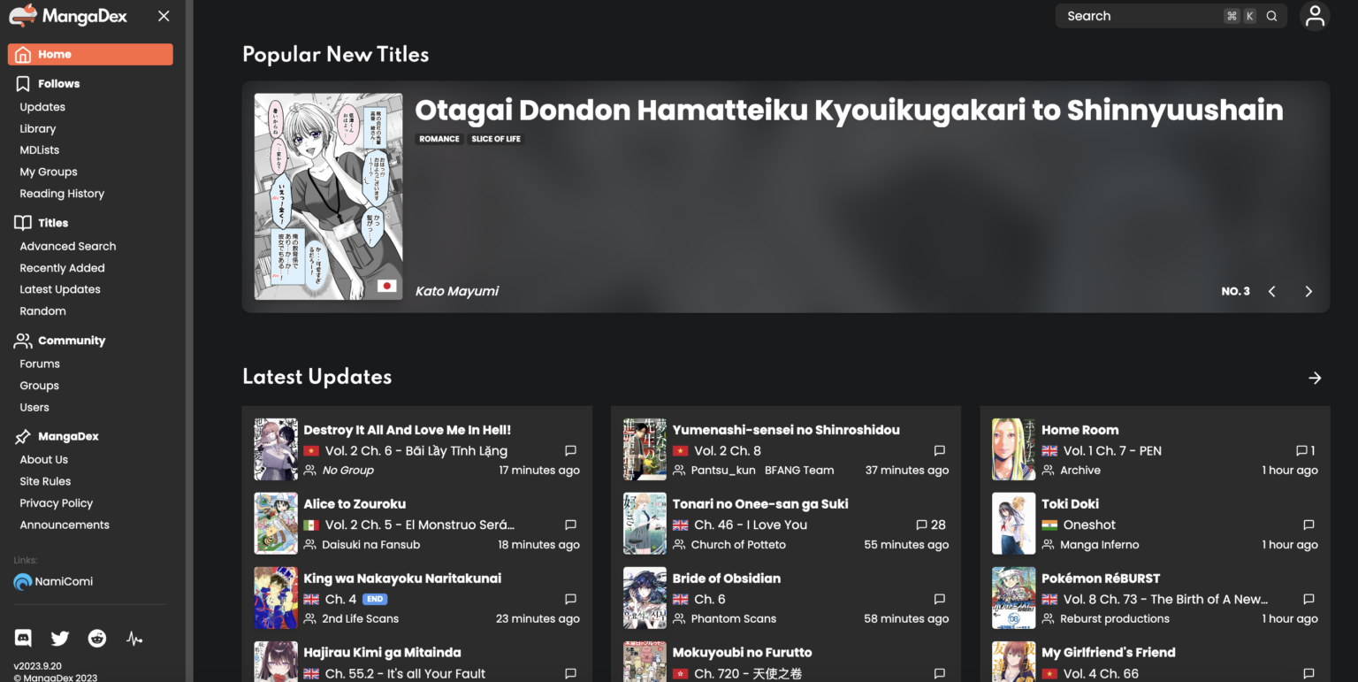
Task: Switch to Advanced Search under Titles
Action: [67, 245]
